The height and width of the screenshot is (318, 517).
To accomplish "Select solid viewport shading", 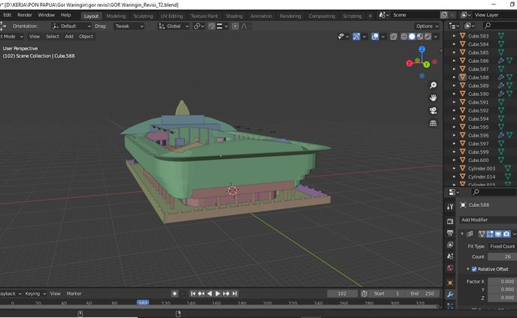I will tap(412, 37).
